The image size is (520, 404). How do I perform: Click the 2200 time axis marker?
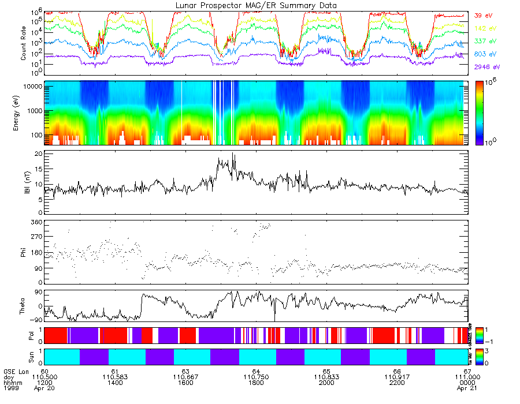coord(397,383)
